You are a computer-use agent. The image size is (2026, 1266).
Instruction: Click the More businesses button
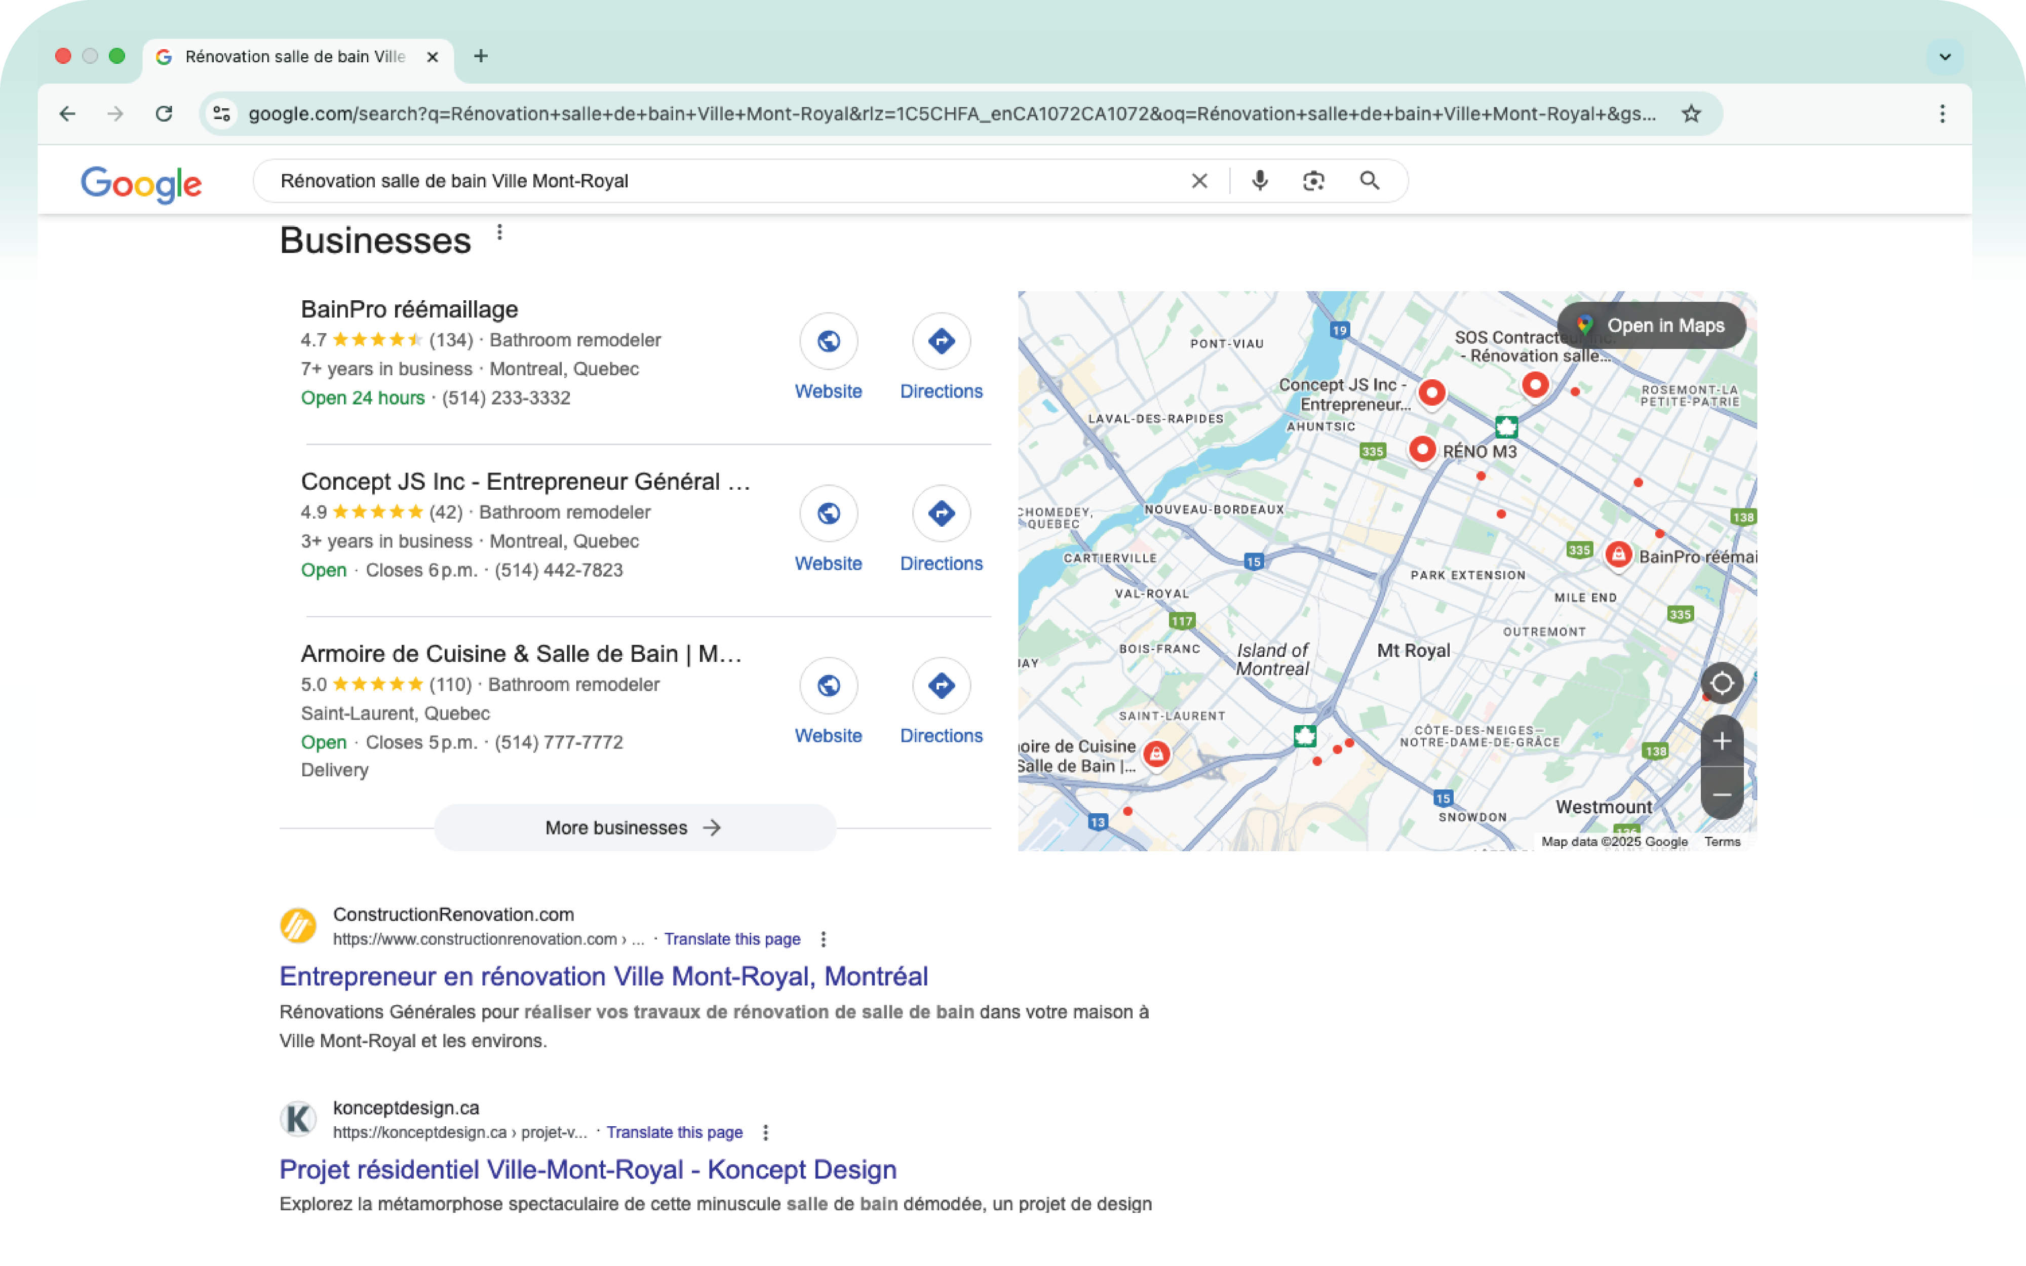click(635, 827)
